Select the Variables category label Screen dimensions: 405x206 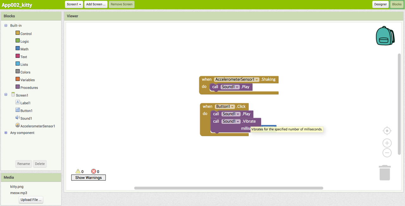pyautogui.click(x=28, y=80)
